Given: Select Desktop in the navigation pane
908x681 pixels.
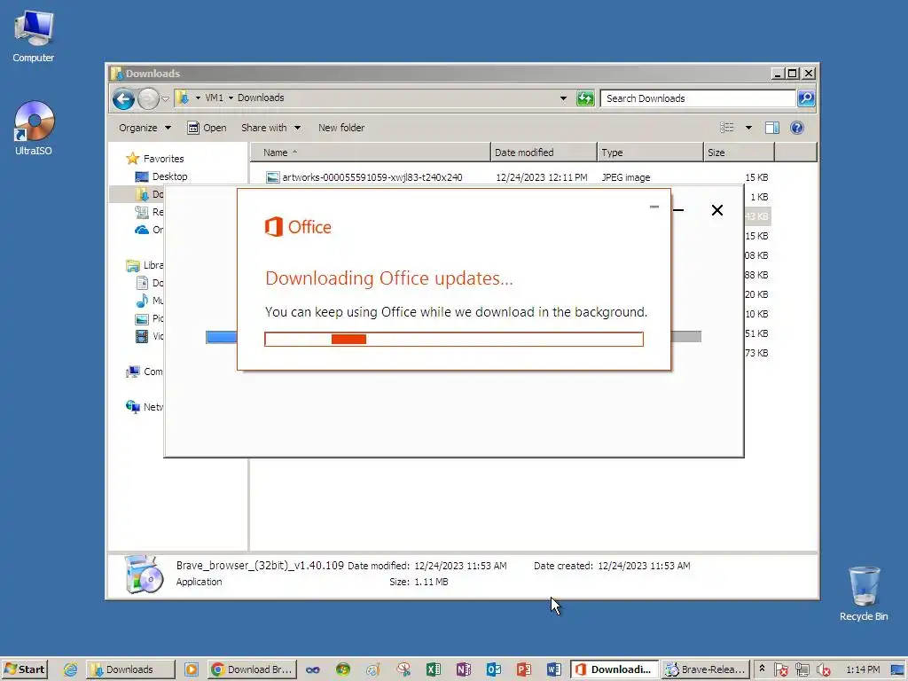Looking at the screenshot, I should (169, 176).
